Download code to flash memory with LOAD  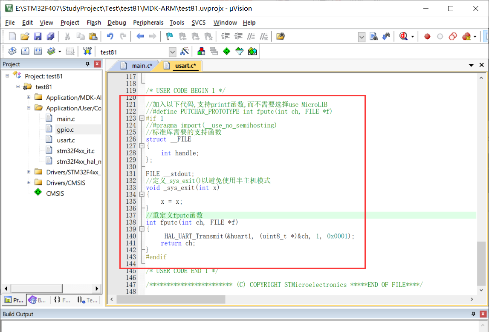(87, 51)
